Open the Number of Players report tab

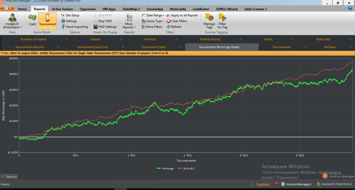click(33, 40)
